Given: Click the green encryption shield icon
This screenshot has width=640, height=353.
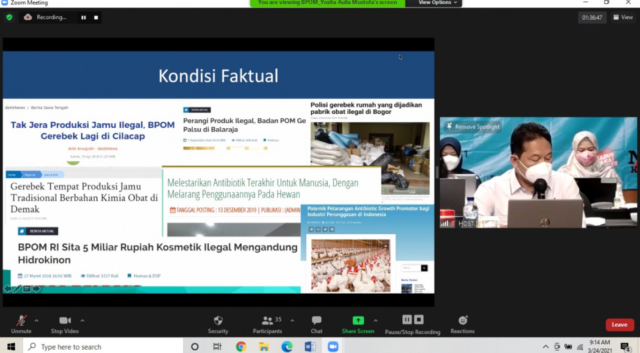Looking at the screenshot, I should (x=9, y=17).
